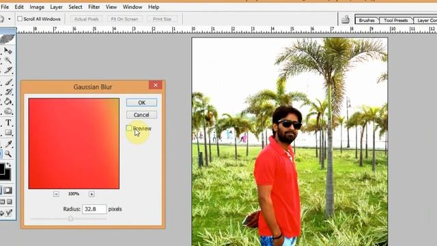
Task: Click the Fit On Screen button
Action: tap(124, 19)
